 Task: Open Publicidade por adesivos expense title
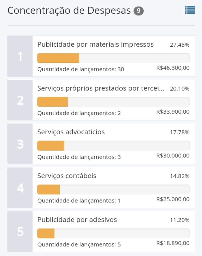(77, 220)
